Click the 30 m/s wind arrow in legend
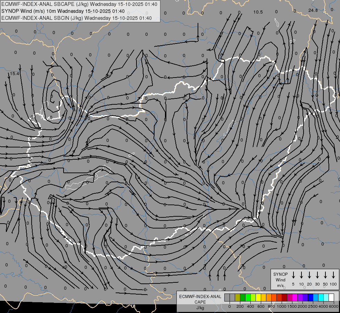 [317, 275]
